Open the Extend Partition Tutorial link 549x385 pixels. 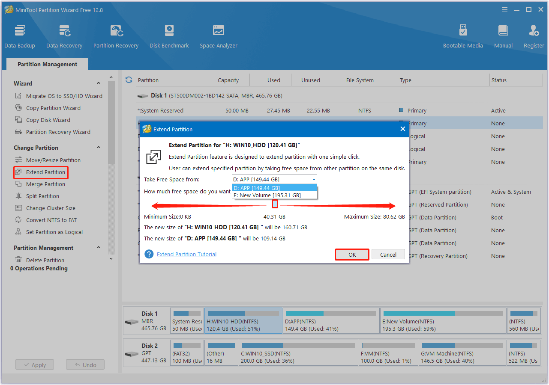[186, 254]
